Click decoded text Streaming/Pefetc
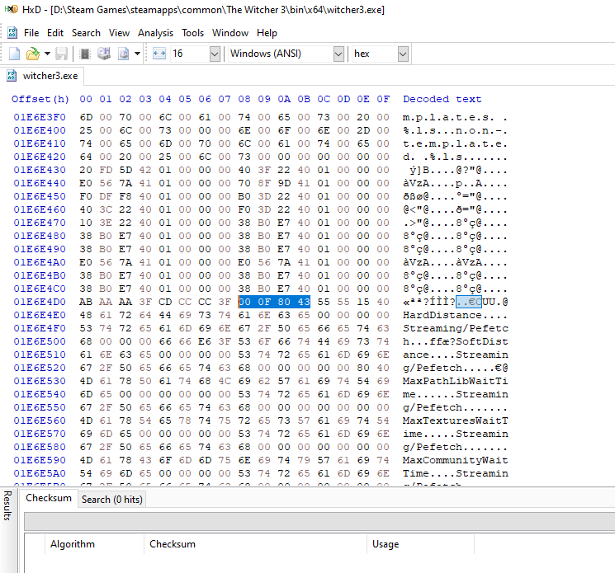The height and width of the screenshot is (573, 615). 456,328
